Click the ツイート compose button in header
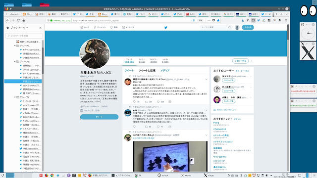Viewport: 317px width, 178px height. click(248, 27)
